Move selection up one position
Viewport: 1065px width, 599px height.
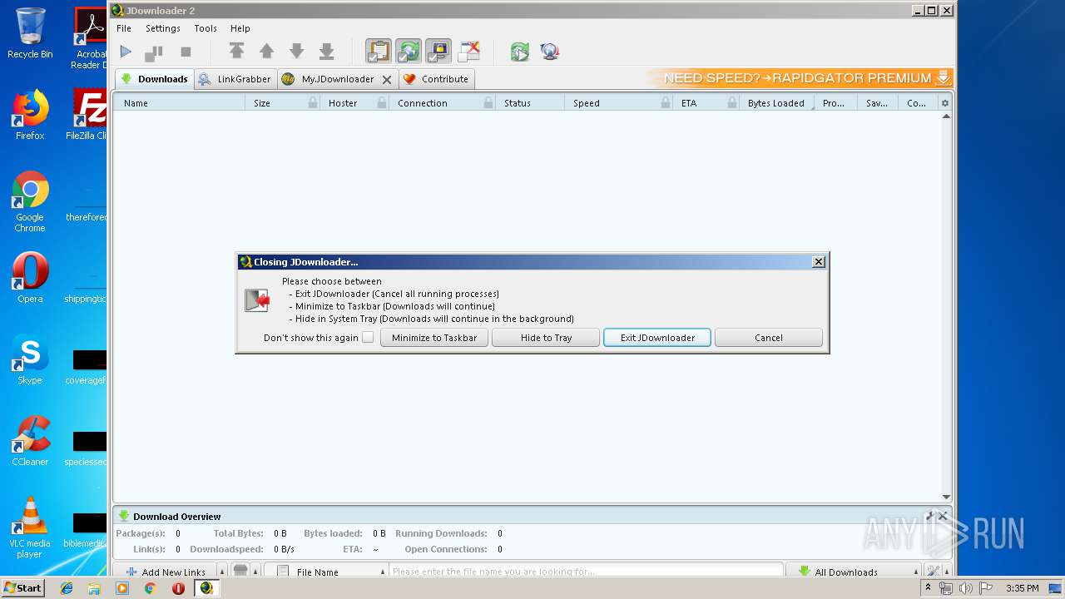266,52
